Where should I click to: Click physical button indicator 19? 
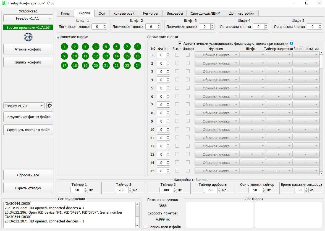85,66
